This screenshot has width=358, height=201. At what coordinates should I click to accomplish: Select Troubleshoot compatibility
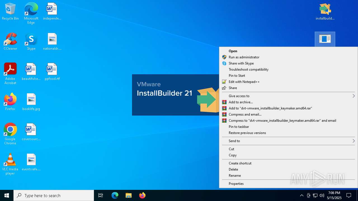coord(288,70)
